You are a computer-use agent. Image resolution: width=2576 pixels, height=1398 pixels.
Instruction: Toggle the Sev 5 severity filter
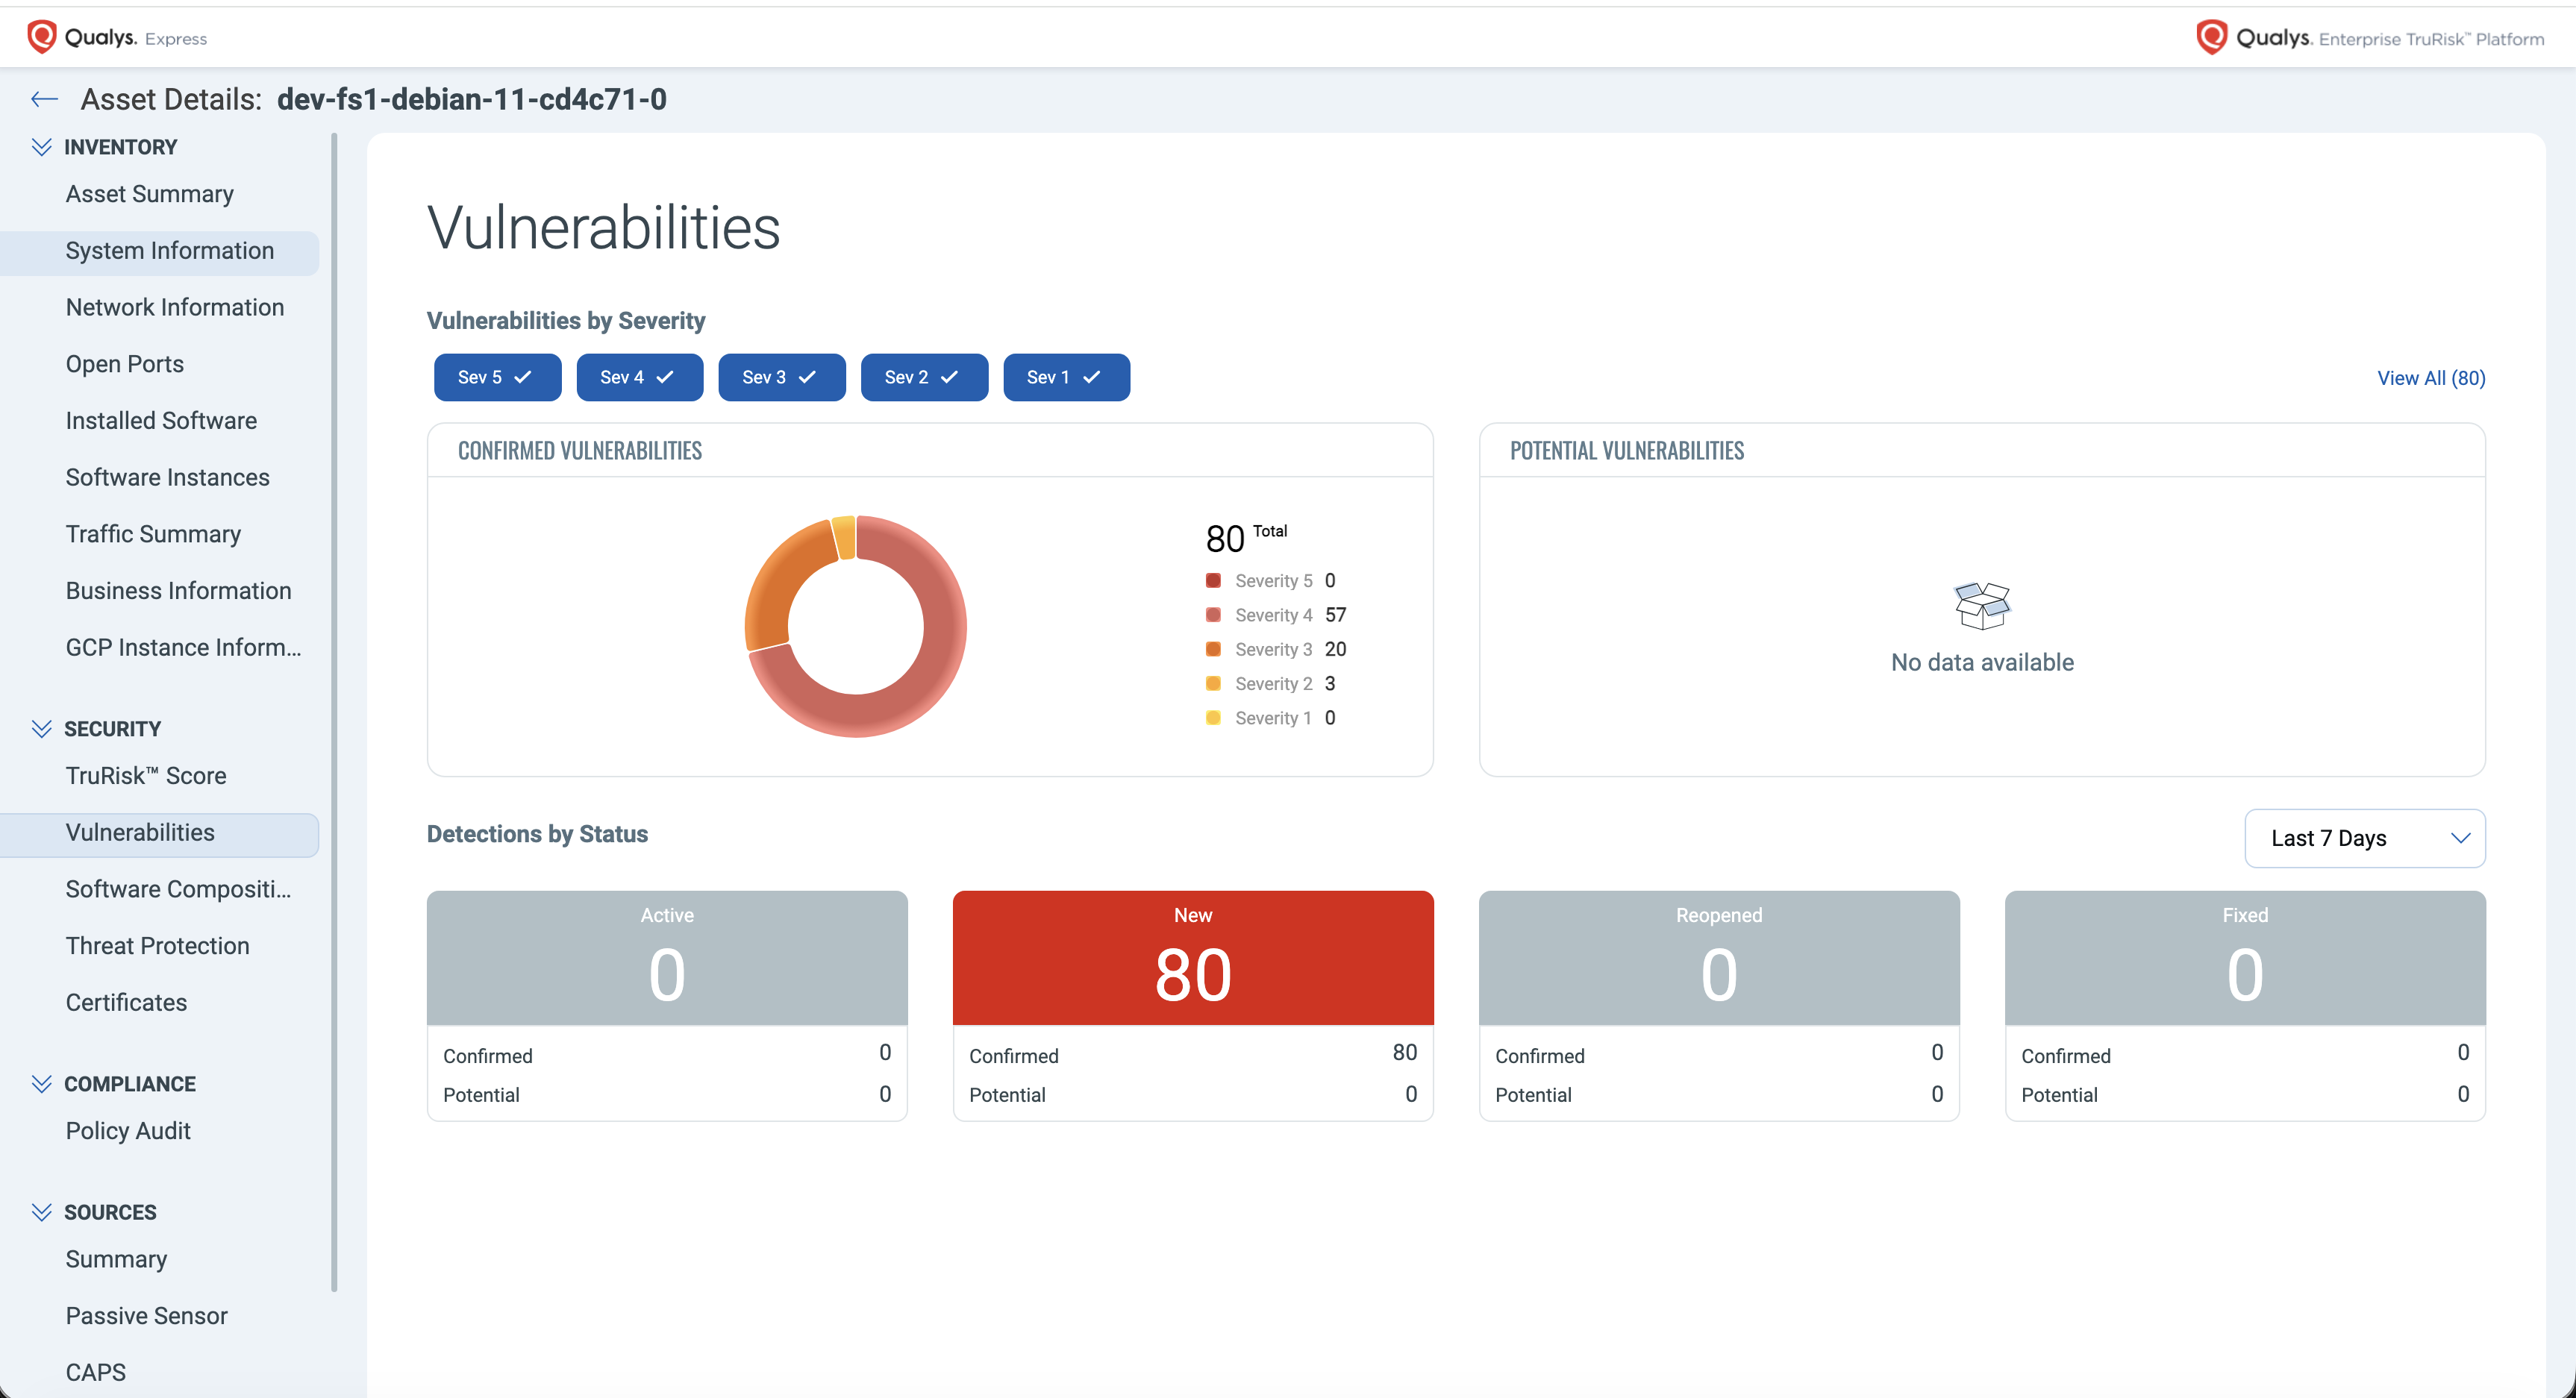coord(497,377)
